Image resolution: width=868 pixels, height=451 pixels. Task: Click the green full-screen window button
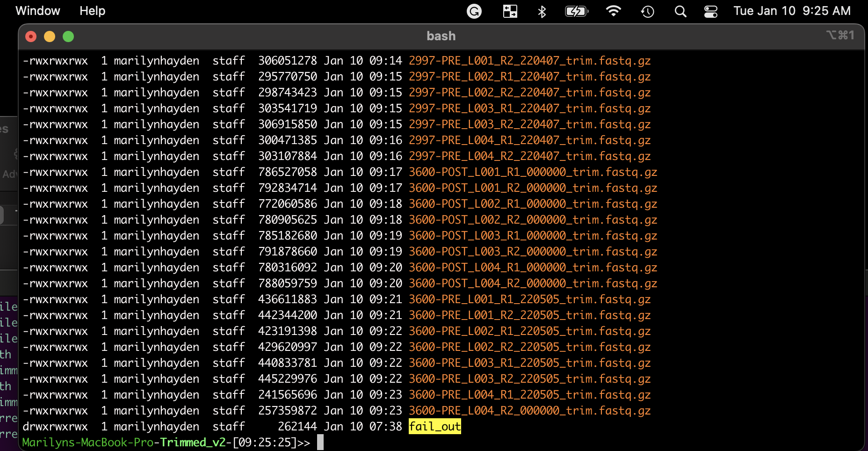click(68, 36)
